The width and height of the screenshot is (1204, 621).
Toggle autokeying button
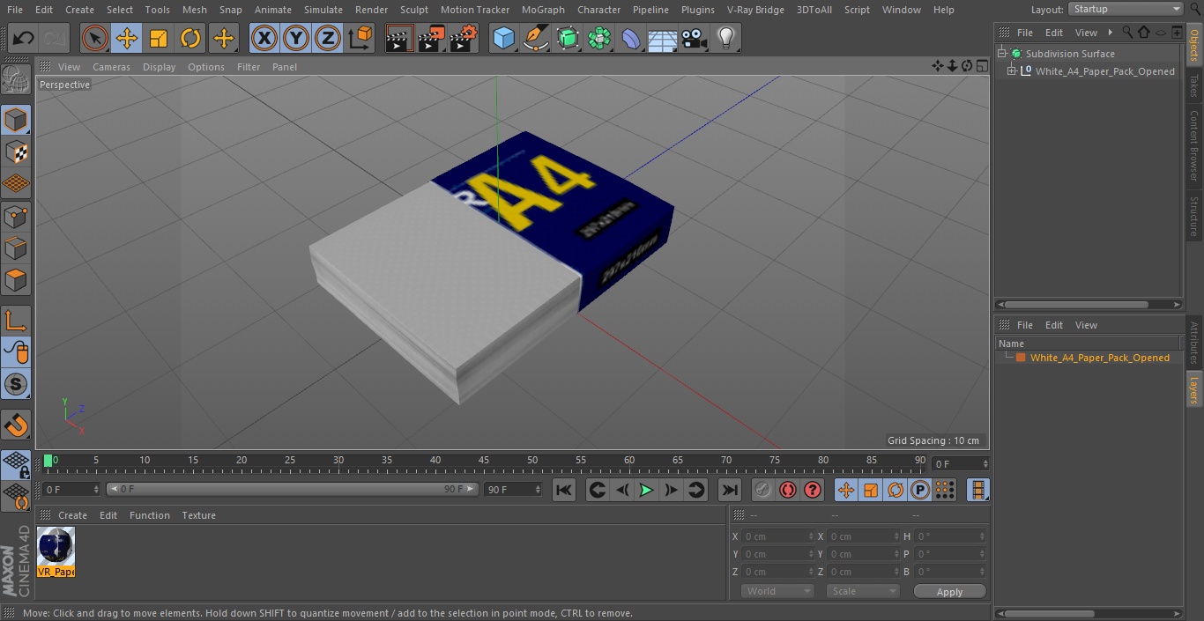click(788, 490)
